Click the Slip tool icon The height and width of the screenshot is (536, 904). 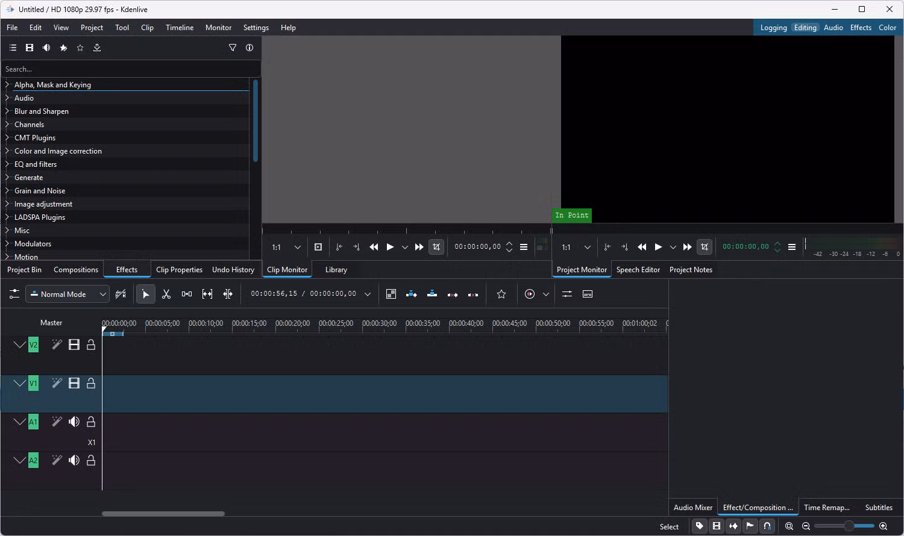tap(207, 294)
